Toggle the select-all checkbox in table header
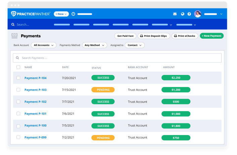Viewport: 237px width, 155px height. 18,67
